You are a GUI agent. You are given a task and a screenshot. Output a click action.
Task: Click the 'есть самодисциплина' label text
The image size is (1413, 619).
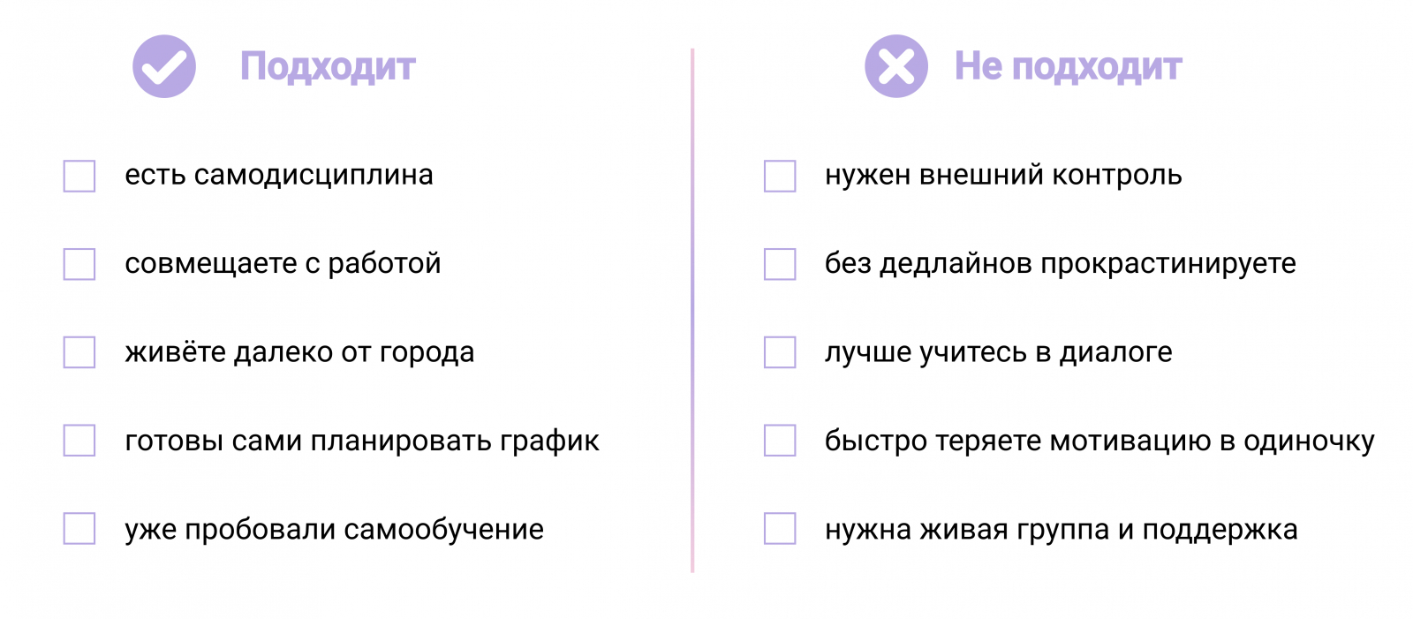[x=279, y=176]
